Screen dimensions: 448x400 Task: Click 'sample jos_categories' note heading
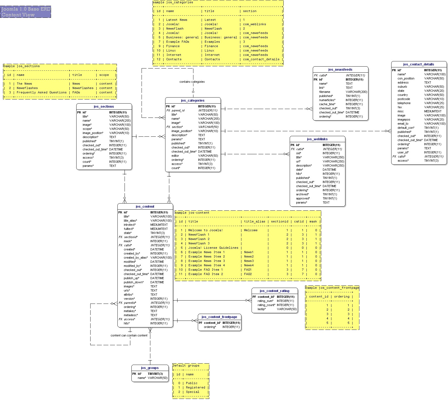[x=173, y=2]
